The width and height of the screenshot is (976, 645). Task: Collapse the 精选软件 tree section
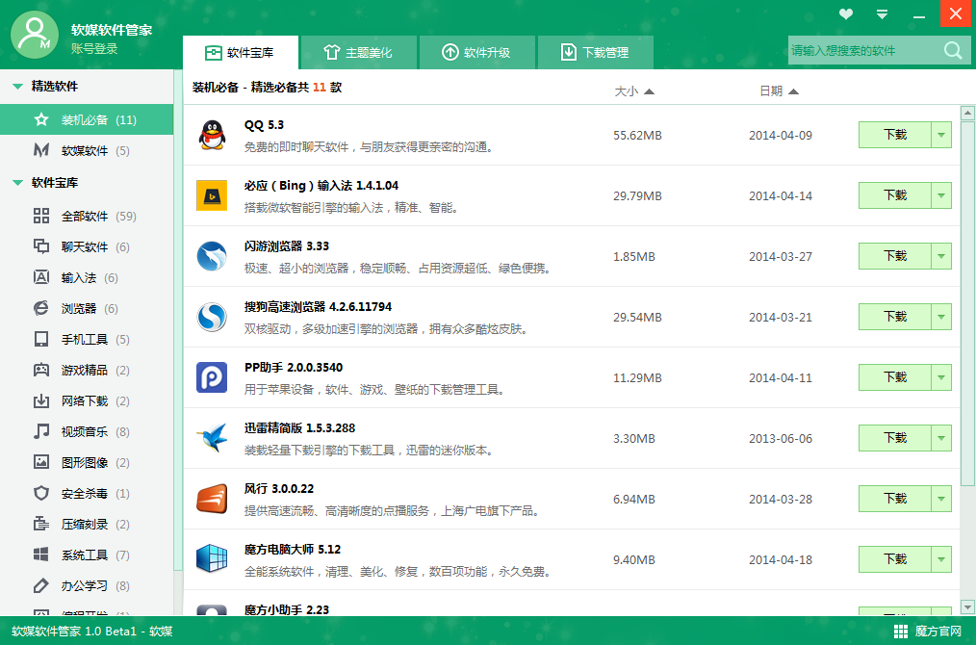click(17, 87)
